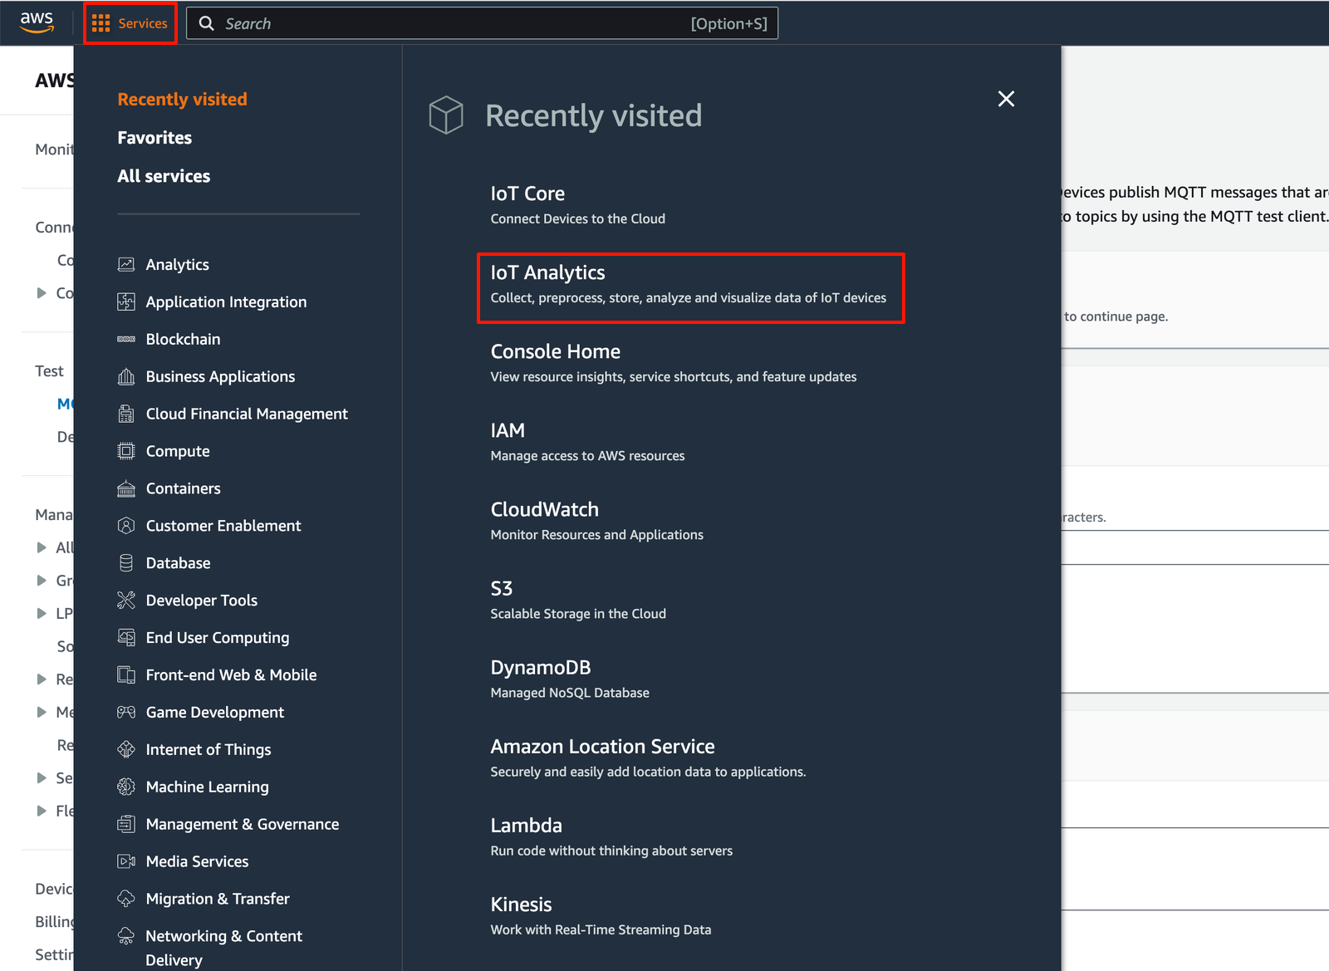Click the Machine Learning icon
The height and width of the screenshot is (971, 1329).
[x=126, y=787]
